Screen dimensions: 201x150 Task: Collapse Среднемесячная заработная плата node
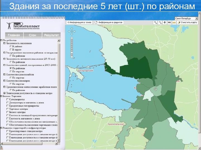(4, 87)
